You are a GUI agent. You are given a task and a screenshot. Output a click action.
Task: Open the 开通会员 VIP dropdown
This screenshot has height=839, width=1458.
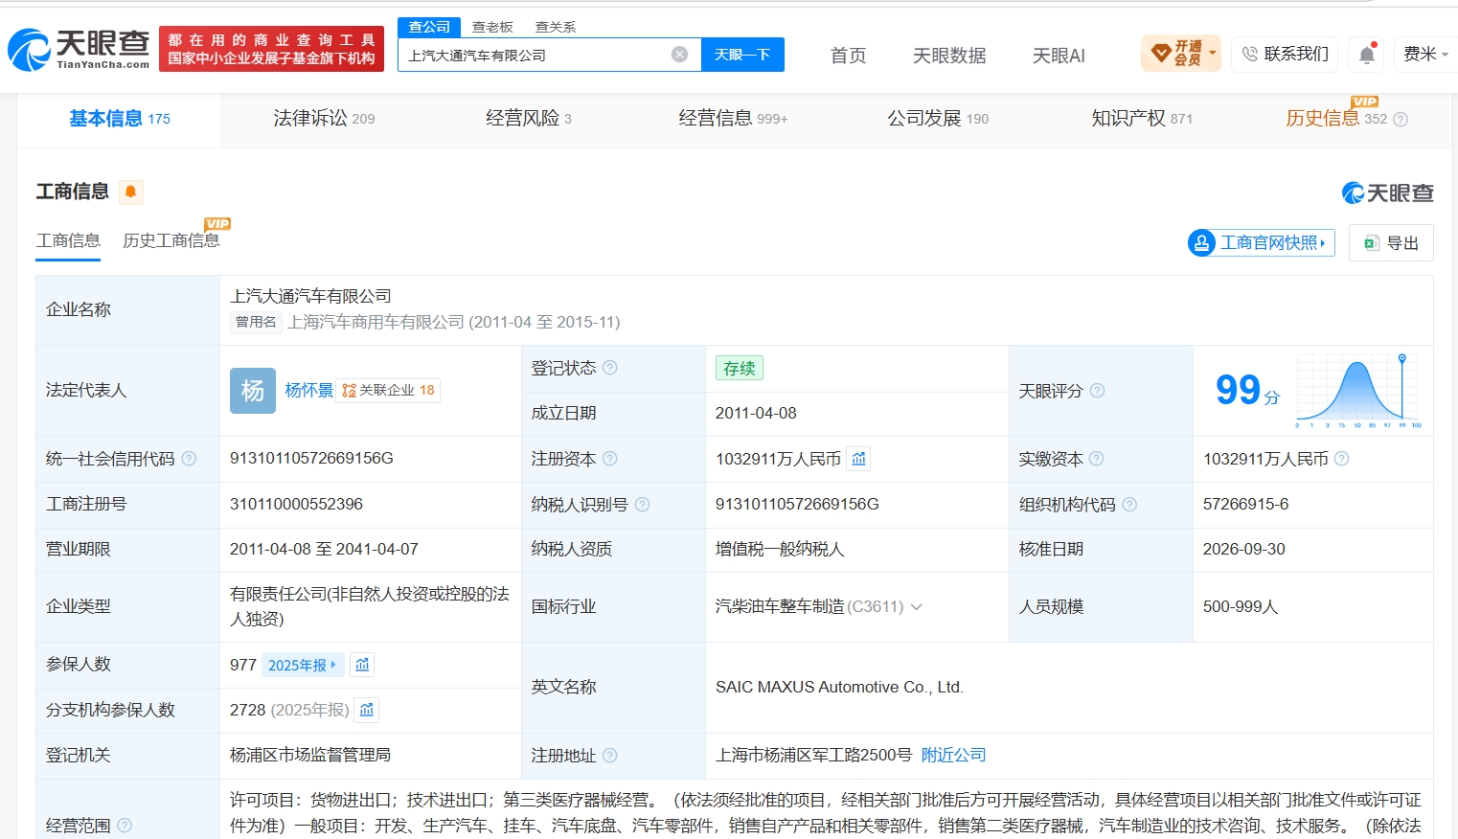(1181, 54)
